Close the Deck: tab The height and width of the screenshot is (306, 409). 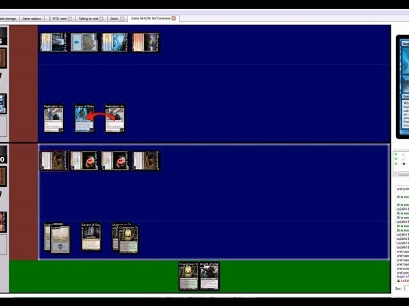(122, 18)
